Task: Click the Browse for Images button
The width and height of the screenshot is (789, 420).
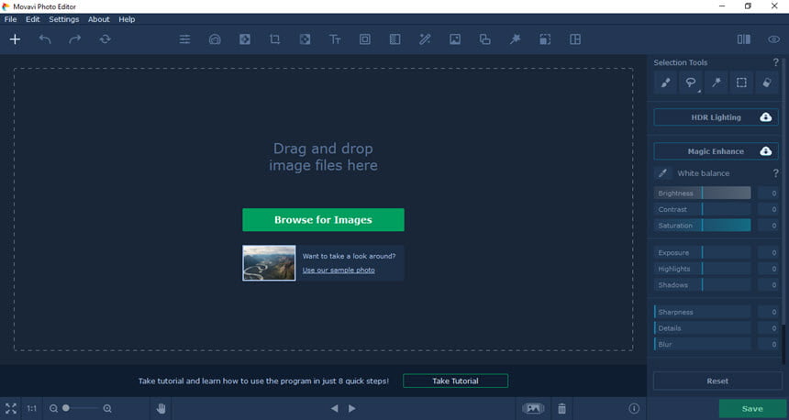Action: point(323,220)
